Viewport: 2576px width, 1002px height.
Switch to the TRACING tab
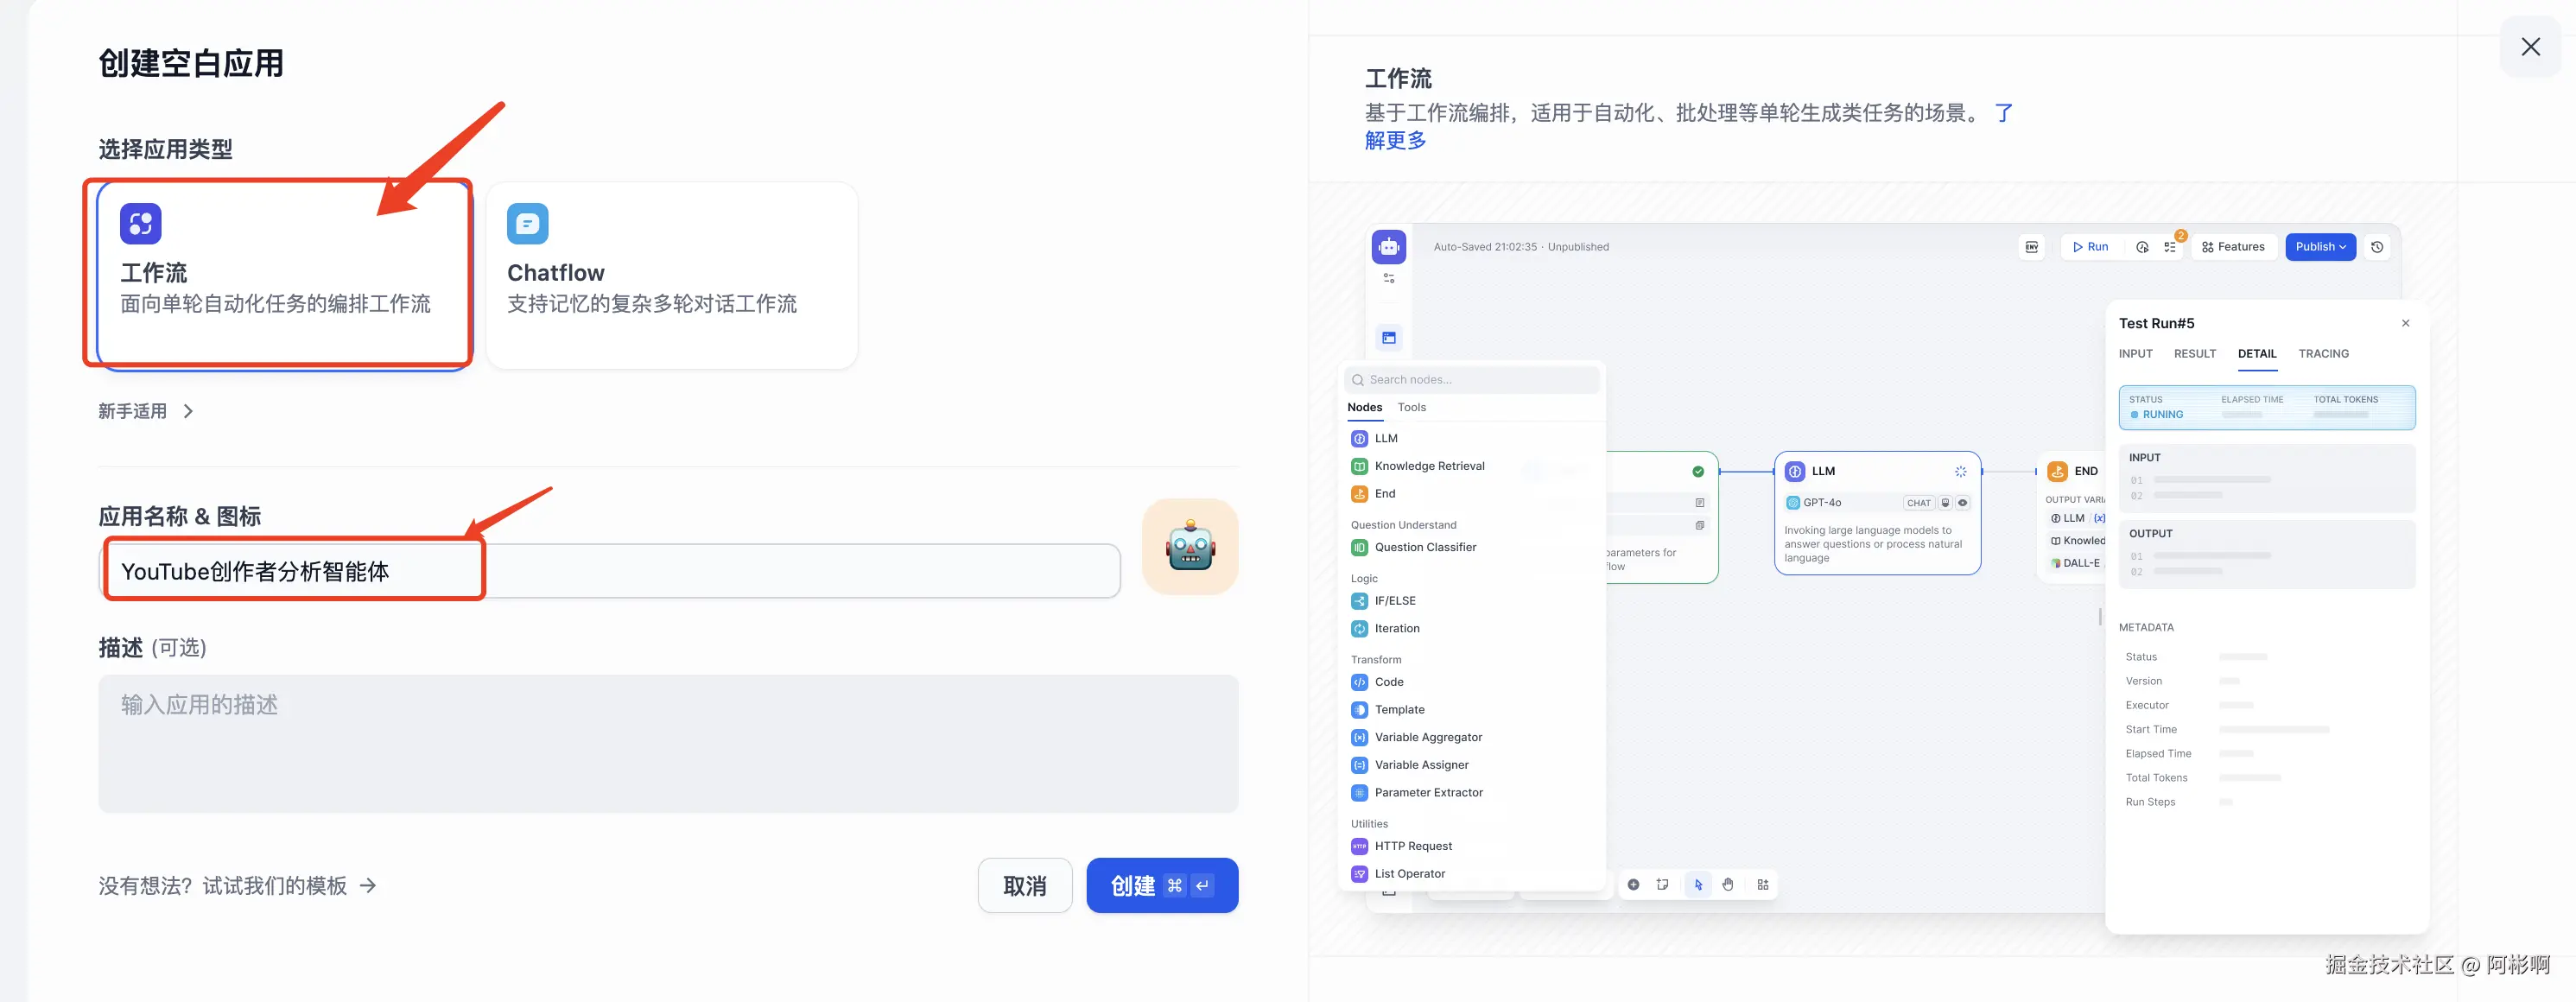point(2322,354)
